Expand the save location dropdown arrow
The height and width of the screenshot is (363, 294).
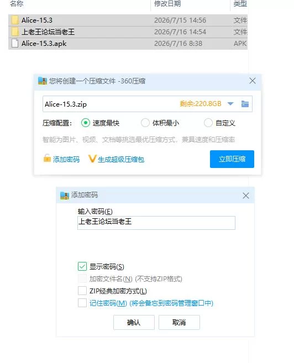[230, 104]
